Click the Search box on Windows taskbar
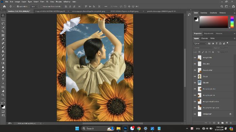Viewport: 236px width, 132px height. pos(98,129)
